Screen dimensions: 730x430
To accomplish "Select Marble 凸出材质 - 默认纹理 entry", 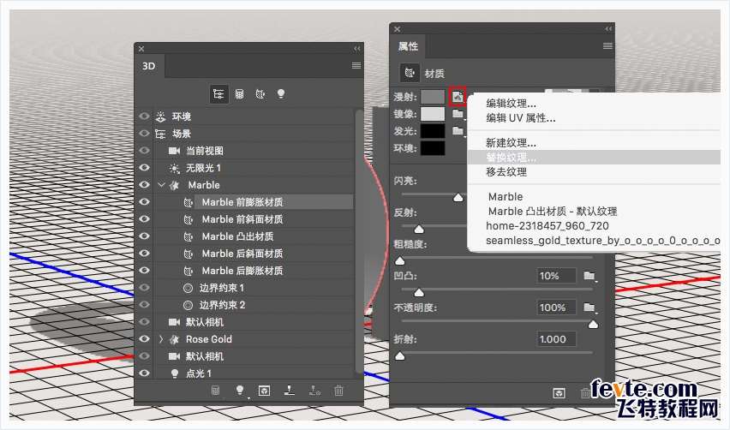I will coord(552,212).
